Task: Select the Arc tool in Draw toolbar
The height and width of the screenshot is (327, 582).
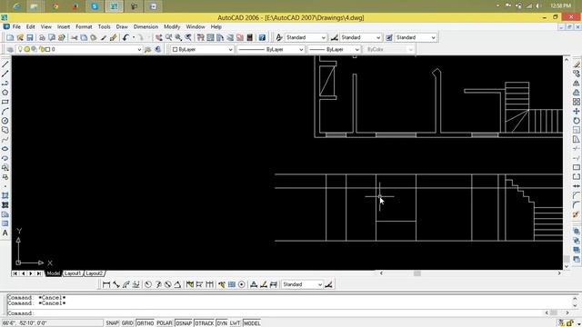Action: click(x=5, y=111)
